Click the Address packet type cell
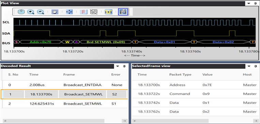Viewport: 260px width, 124px height. click(x=177, y=85)
